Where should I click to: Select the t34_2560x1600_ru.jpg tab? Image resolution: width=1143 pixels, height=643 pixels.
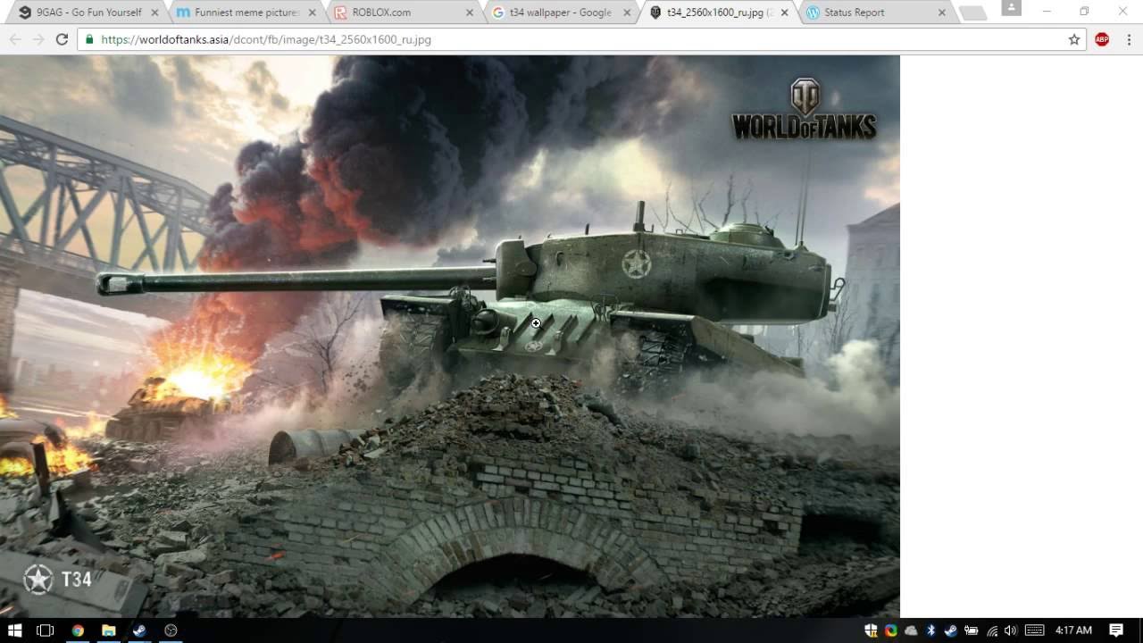719,13
